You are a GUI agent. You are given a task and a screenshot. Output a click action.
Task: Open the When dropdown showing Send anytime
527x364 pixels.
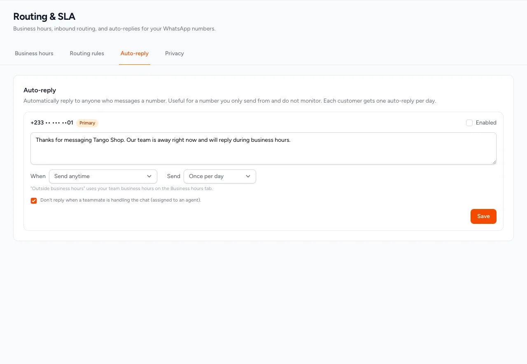tap(103, 176)
